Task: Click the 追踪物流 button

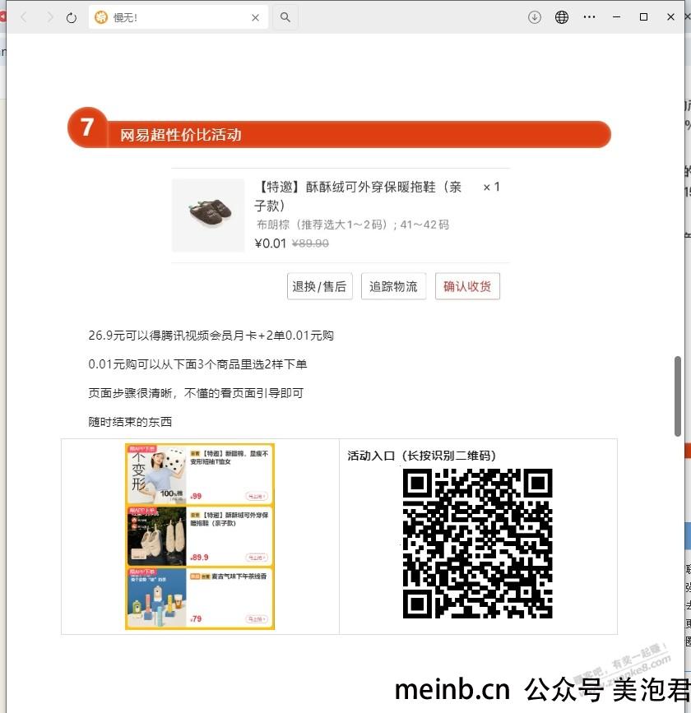Action: pos(393,286)
